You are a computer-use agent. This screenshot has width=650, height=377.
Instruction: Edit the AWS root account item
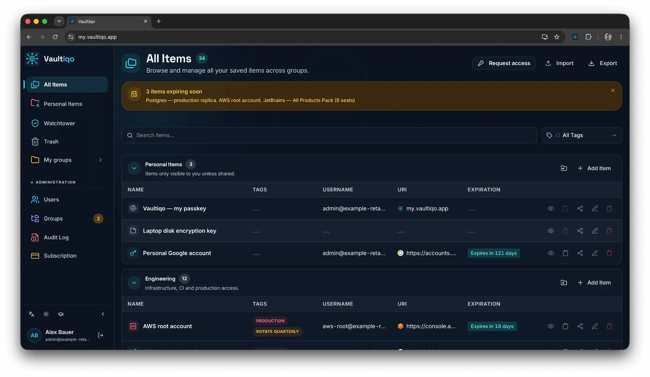coord(594,326)
